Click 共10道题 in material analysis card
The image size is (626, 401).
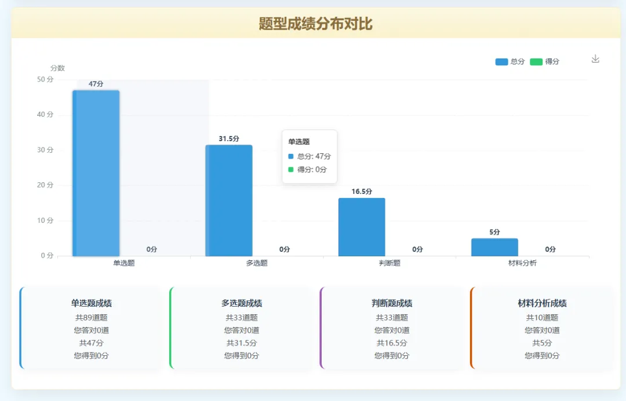pos(542,318)
